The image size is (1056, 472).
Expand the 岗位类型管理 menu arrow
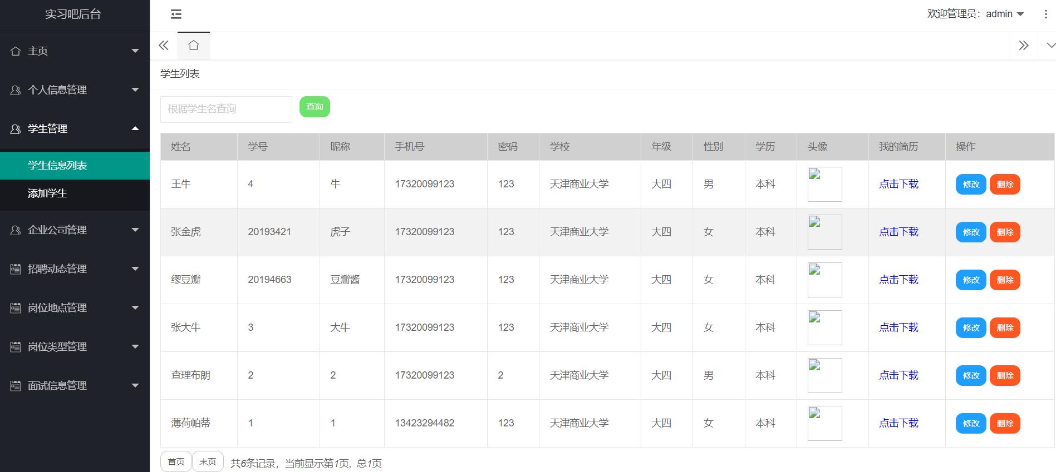pyautogui.click(x=135, y=347)
